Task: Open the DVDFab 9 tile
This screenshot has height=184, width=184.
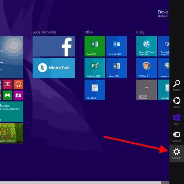Action: click(x=146, y=68)
